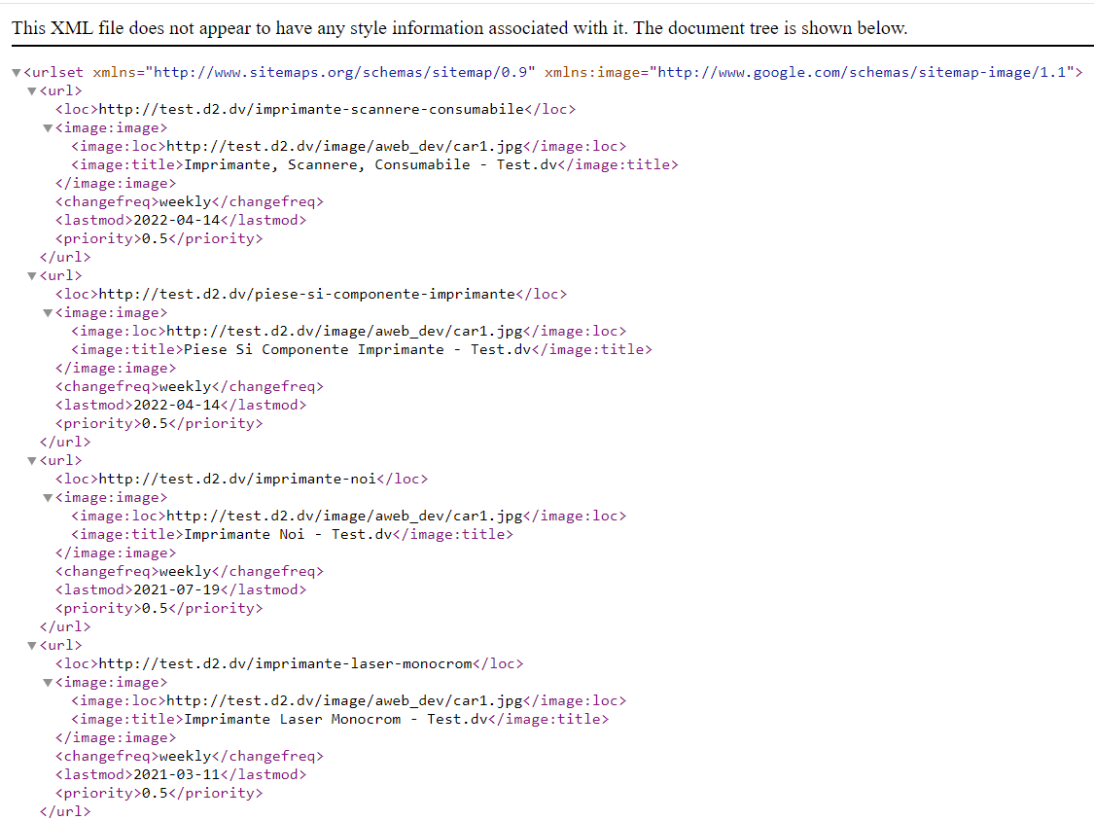
Task: Click the priority 0.5 under imprimante-scannere-consumabile
Action: click(155, 239)
